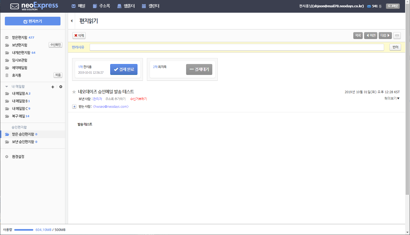Open 내메일함 B folder
Image resolution: width=410 pixels, height=235 pixels.
(x=20, y=101)
